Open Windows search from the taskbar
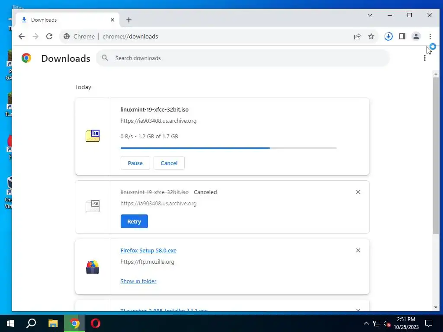The height and width of the screenshot is (332, 443). click(x=31, y=323)
